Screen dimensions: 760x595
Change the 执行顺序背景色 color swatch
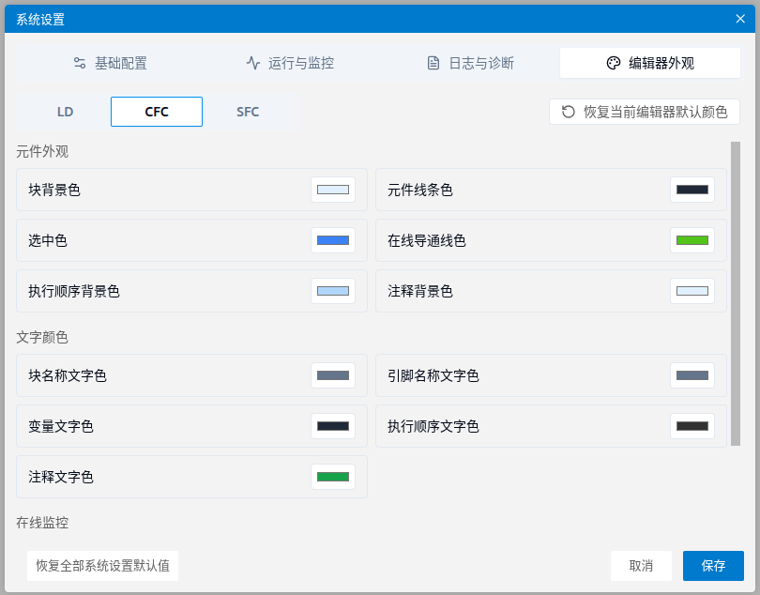(x=333, y=291)
